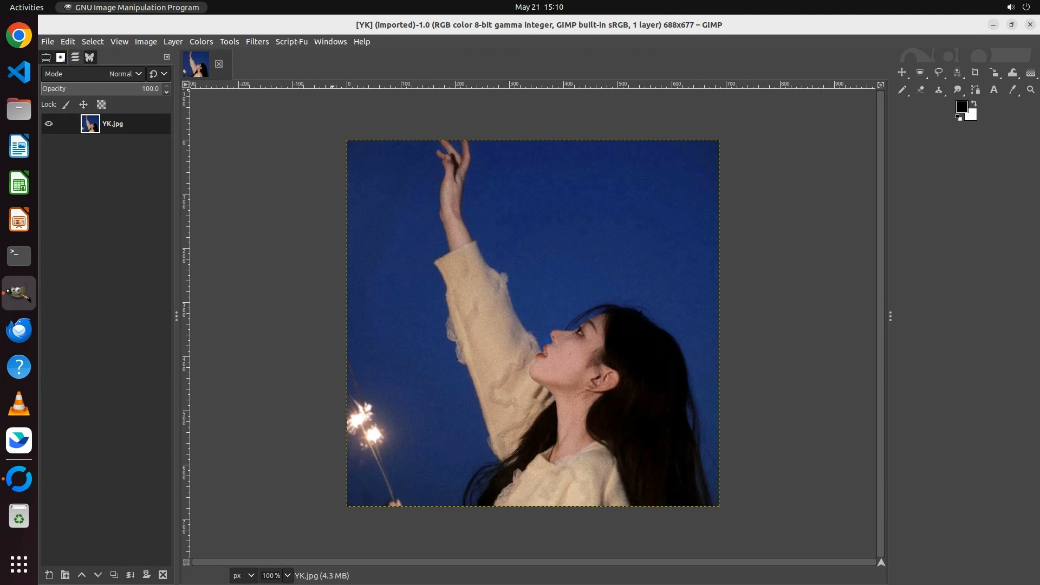1040x585 pixels.
Task: Hide the YK.jpg layer visibility eye
Action: pyautogui.click(x=49, y=123)
